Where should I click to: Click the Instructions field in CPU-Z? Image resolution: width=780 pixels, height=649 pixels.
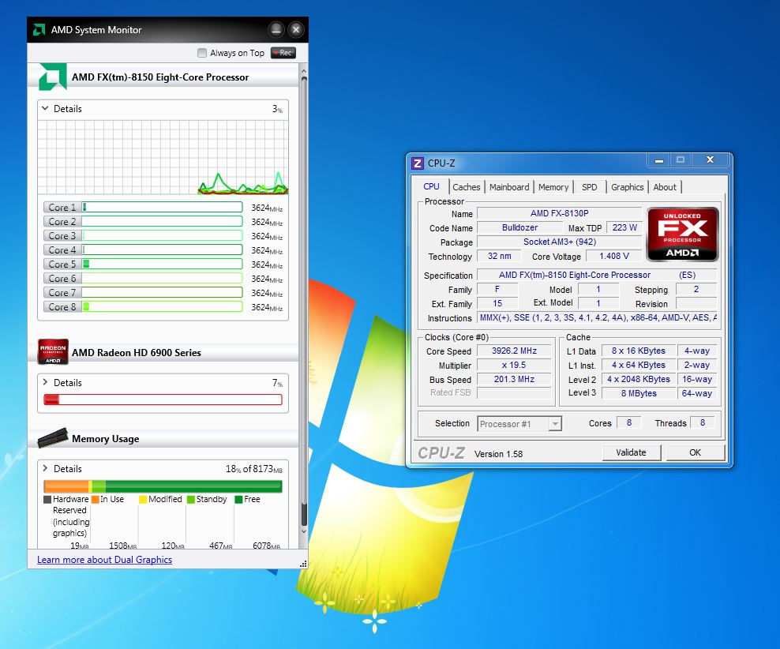coord(597,317)
